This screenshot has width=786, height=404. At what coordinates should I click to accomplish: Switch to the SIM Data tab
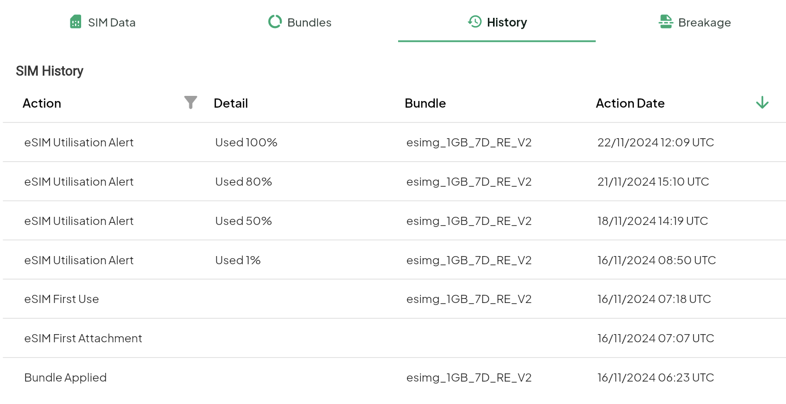(111, 22)
